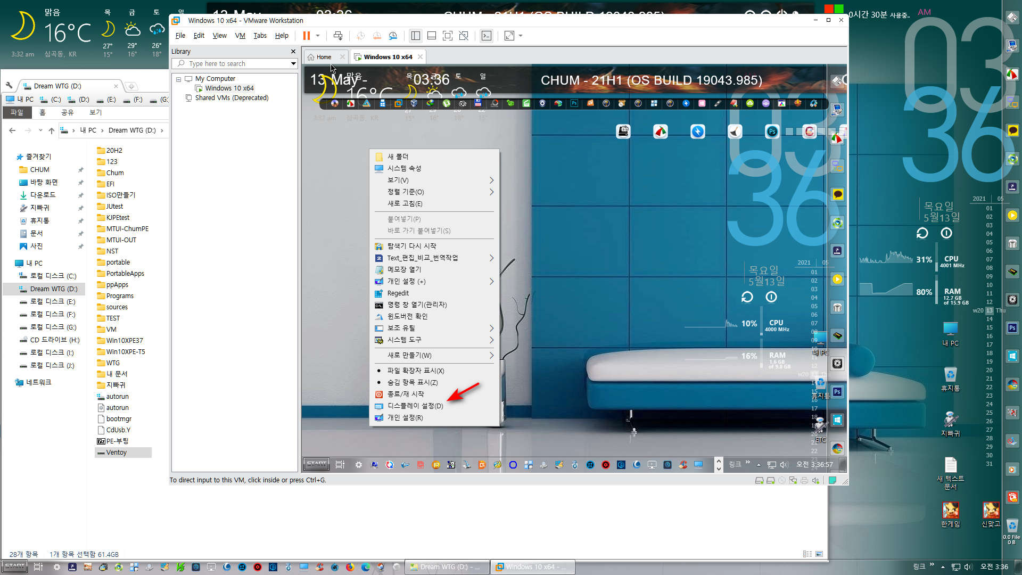The height and width of the screenshot is (575, 1022).
Task: Click the host START button
Action: pyautogui.click(x=14, y=566)
